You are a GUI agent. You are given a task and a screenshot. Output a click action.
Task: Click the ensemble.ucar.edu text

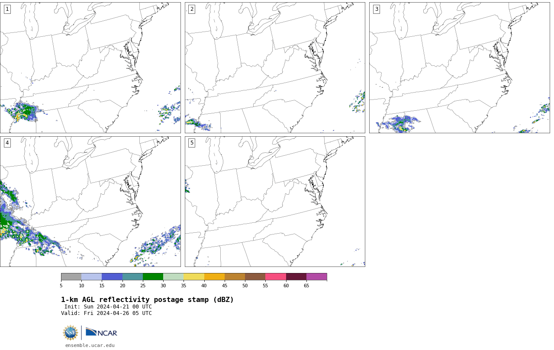90,345
